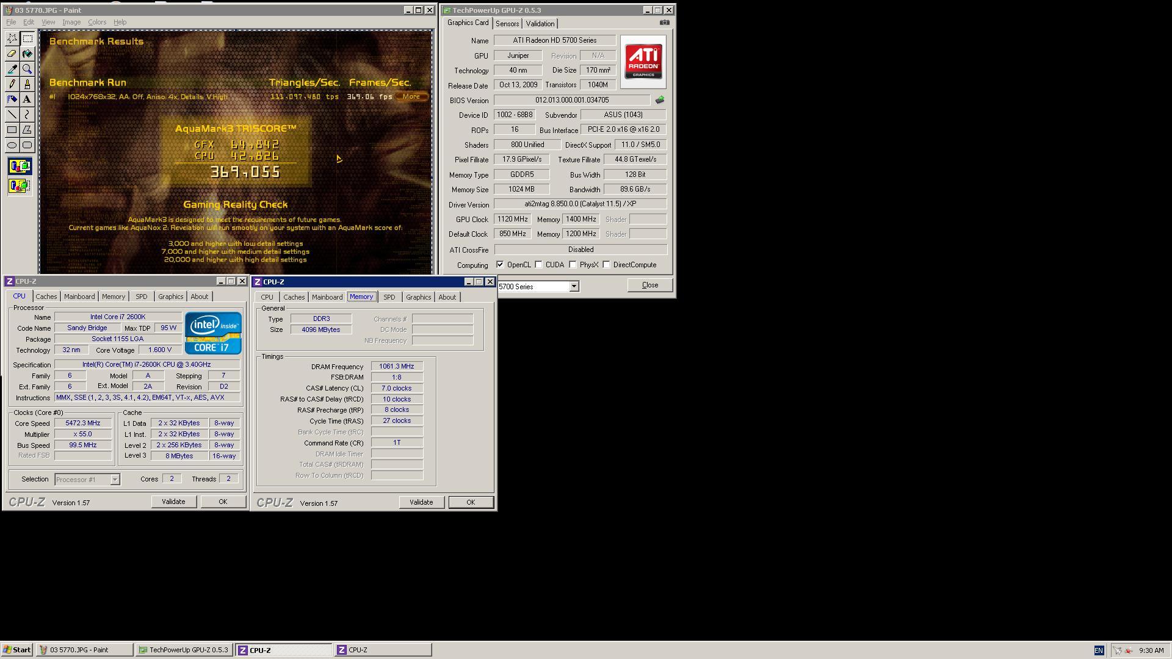Click the BIOS save chip icon in GPU-Z
This screenshot has width=1172, height=659.
click(x=660, y=100)
